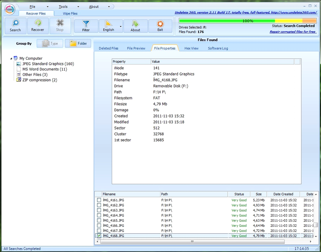
Task: Click Repair corrupted files for free link
Action: pyautogui.click(x=293, y=32)
